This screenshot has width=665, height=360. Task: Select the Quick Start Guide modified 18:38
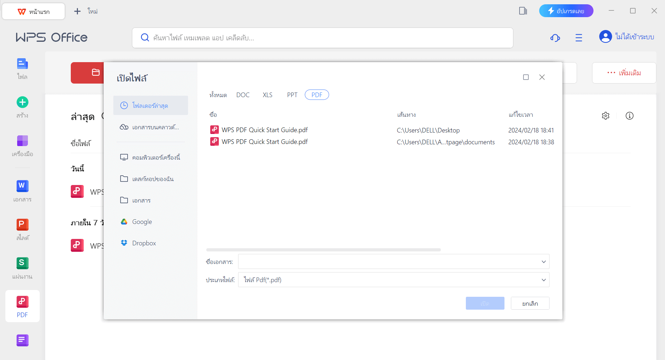(x=382, y=142)
